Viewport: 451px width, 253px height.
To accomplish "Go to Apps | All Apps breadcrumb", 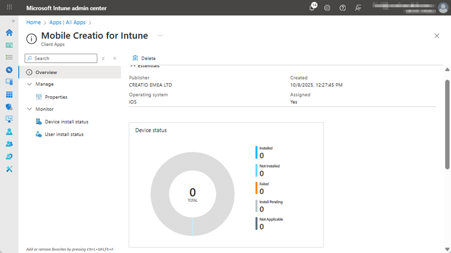I will coord(67,23).
